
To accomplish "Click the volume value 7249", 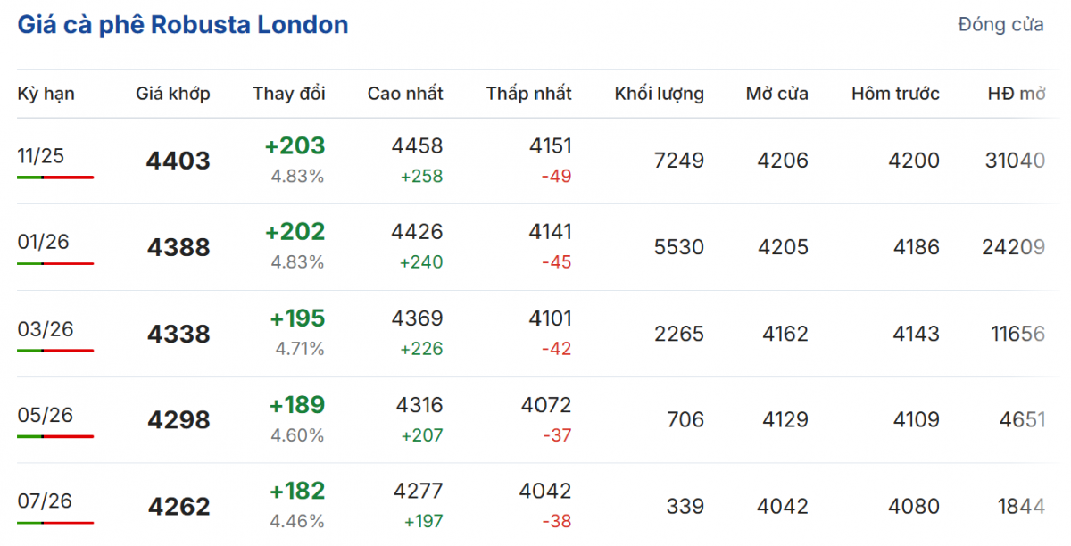I will pyautogui.click(x=678, y=161).
